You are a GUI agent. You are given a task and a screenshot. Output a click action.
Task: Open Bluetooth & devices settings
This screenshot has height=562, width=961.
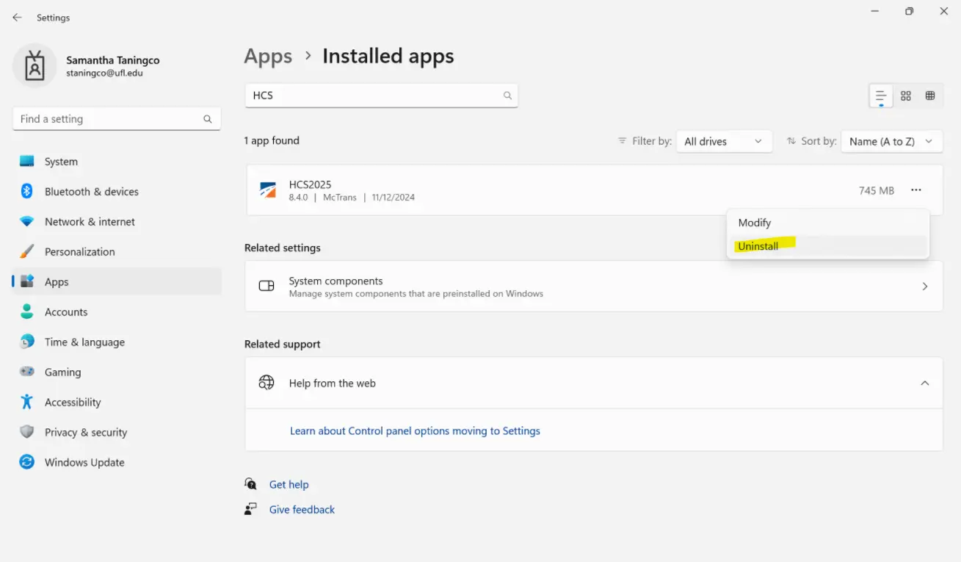point(91,192)
